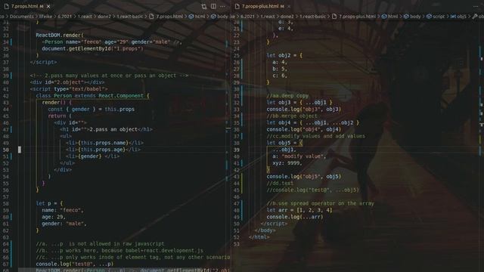This screenshot has width=484, height=272.
Task: Click 'const { gender } = this.props' line
Action: (x=91, y=109)
